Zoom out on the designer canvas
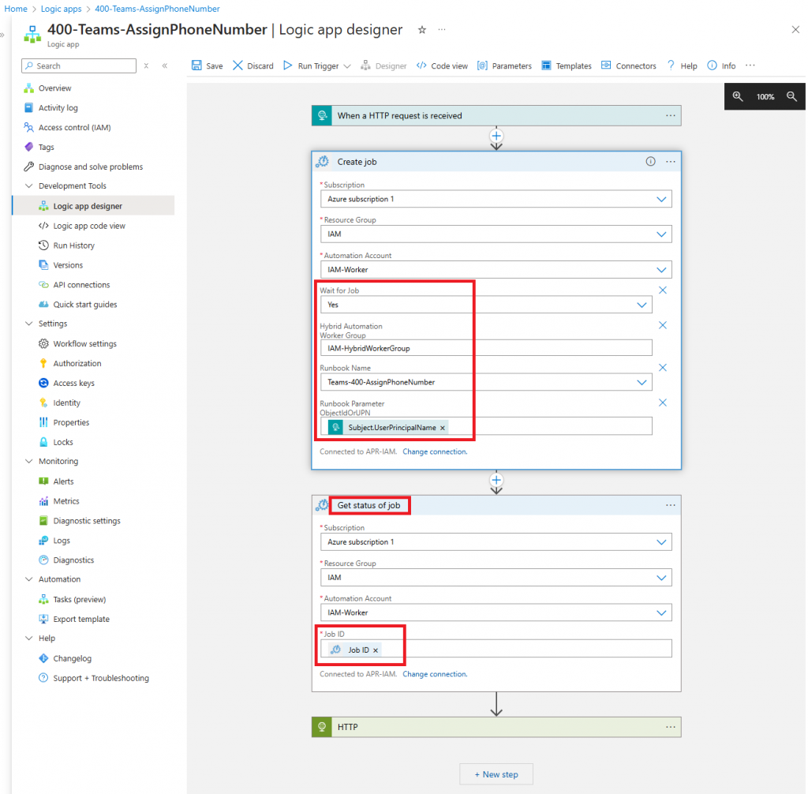This screenshot has width=808, height=794. pos(792,96)
